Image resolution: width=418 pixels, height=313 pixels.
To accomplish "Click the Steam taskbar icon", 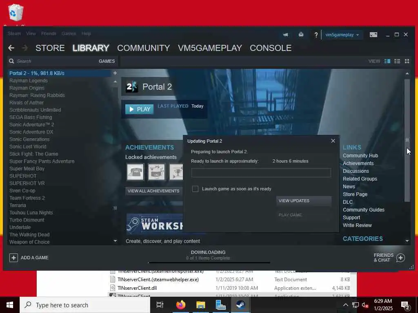I will (x=240, y=305).
